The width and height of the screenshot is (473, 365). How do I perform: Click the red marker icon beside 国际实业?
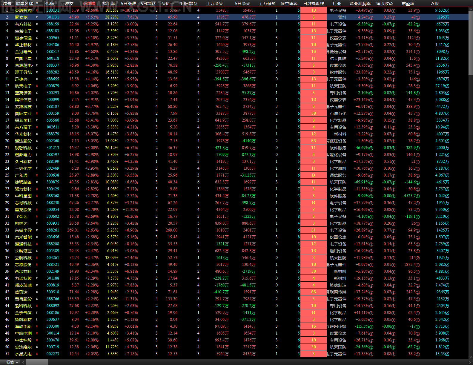click(37, 114)
